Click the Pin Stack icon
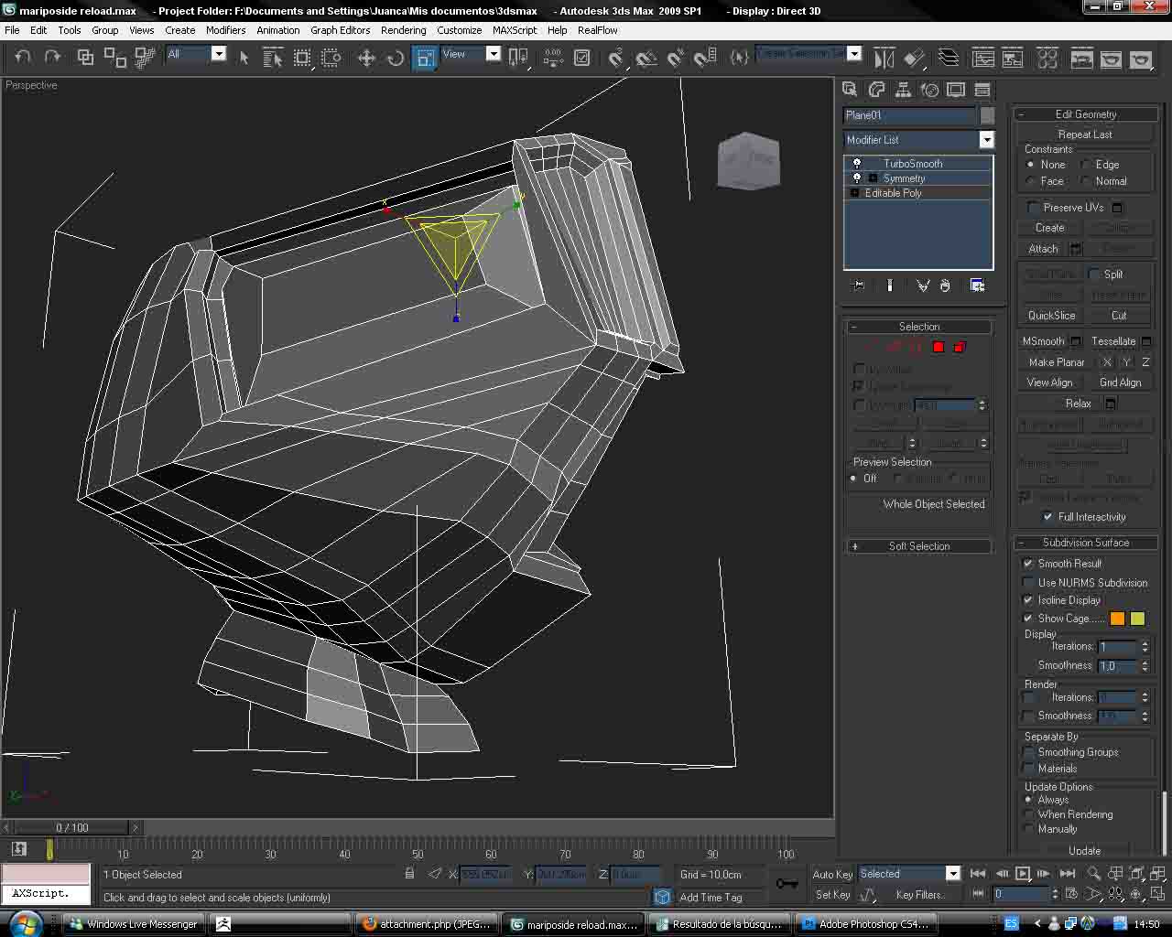1172x937 pixels. coord(858,285)
